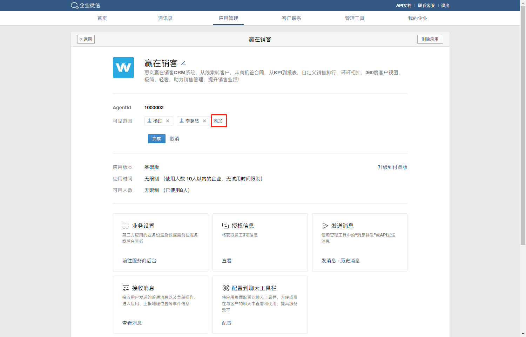
Task: Remove 杨过 from visible range
Action: pyautogui.click(x=168, y=121)
